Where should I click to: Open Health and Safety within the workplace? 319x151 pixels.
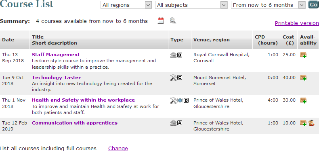click(84, 100)
